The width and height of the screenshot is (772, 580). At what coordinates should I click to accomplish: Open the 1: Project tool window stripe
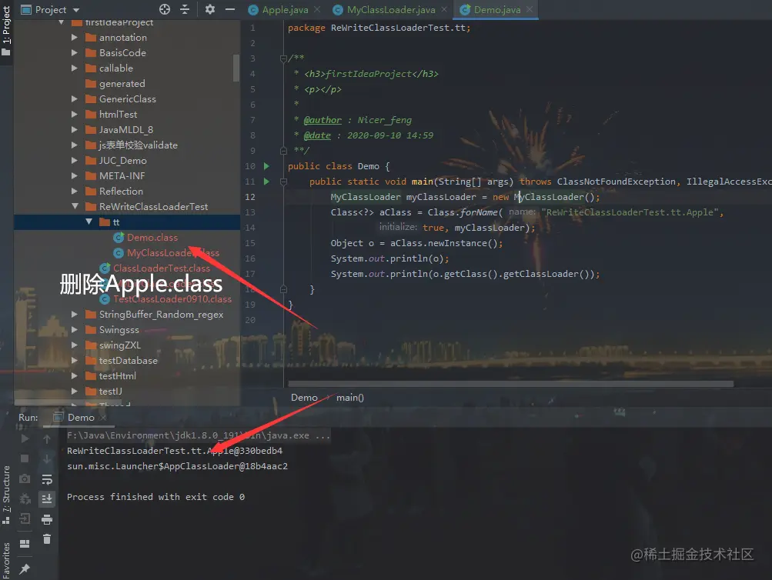pos(6,29)
